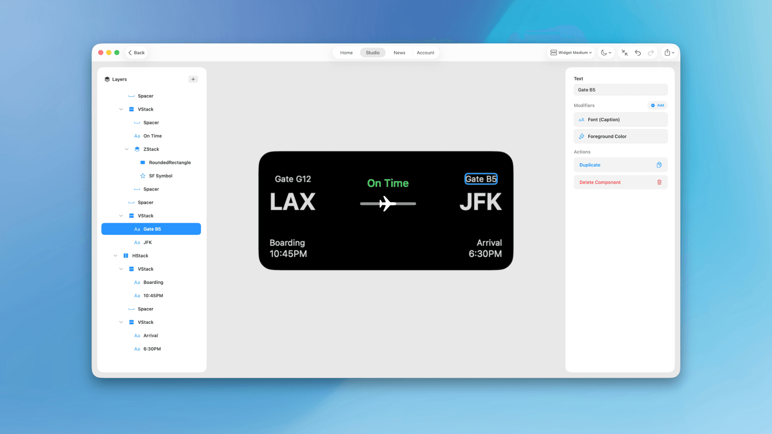Viewport: 772px width, 434px height.
Task: Click the SF Symbol star layer icon
Action: tap(143, 176)
